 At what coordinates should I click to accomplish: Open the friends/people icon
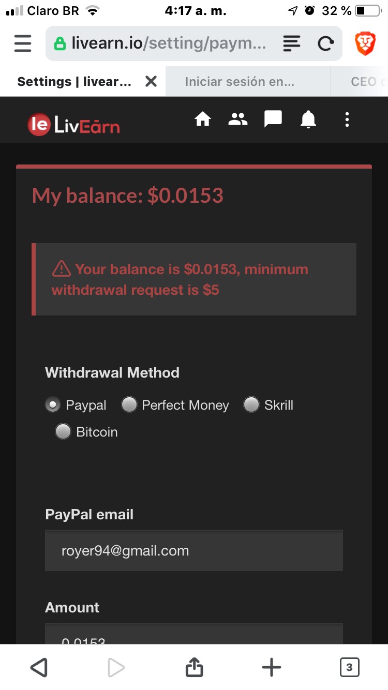pyautogui.click(x=238, y=120)
